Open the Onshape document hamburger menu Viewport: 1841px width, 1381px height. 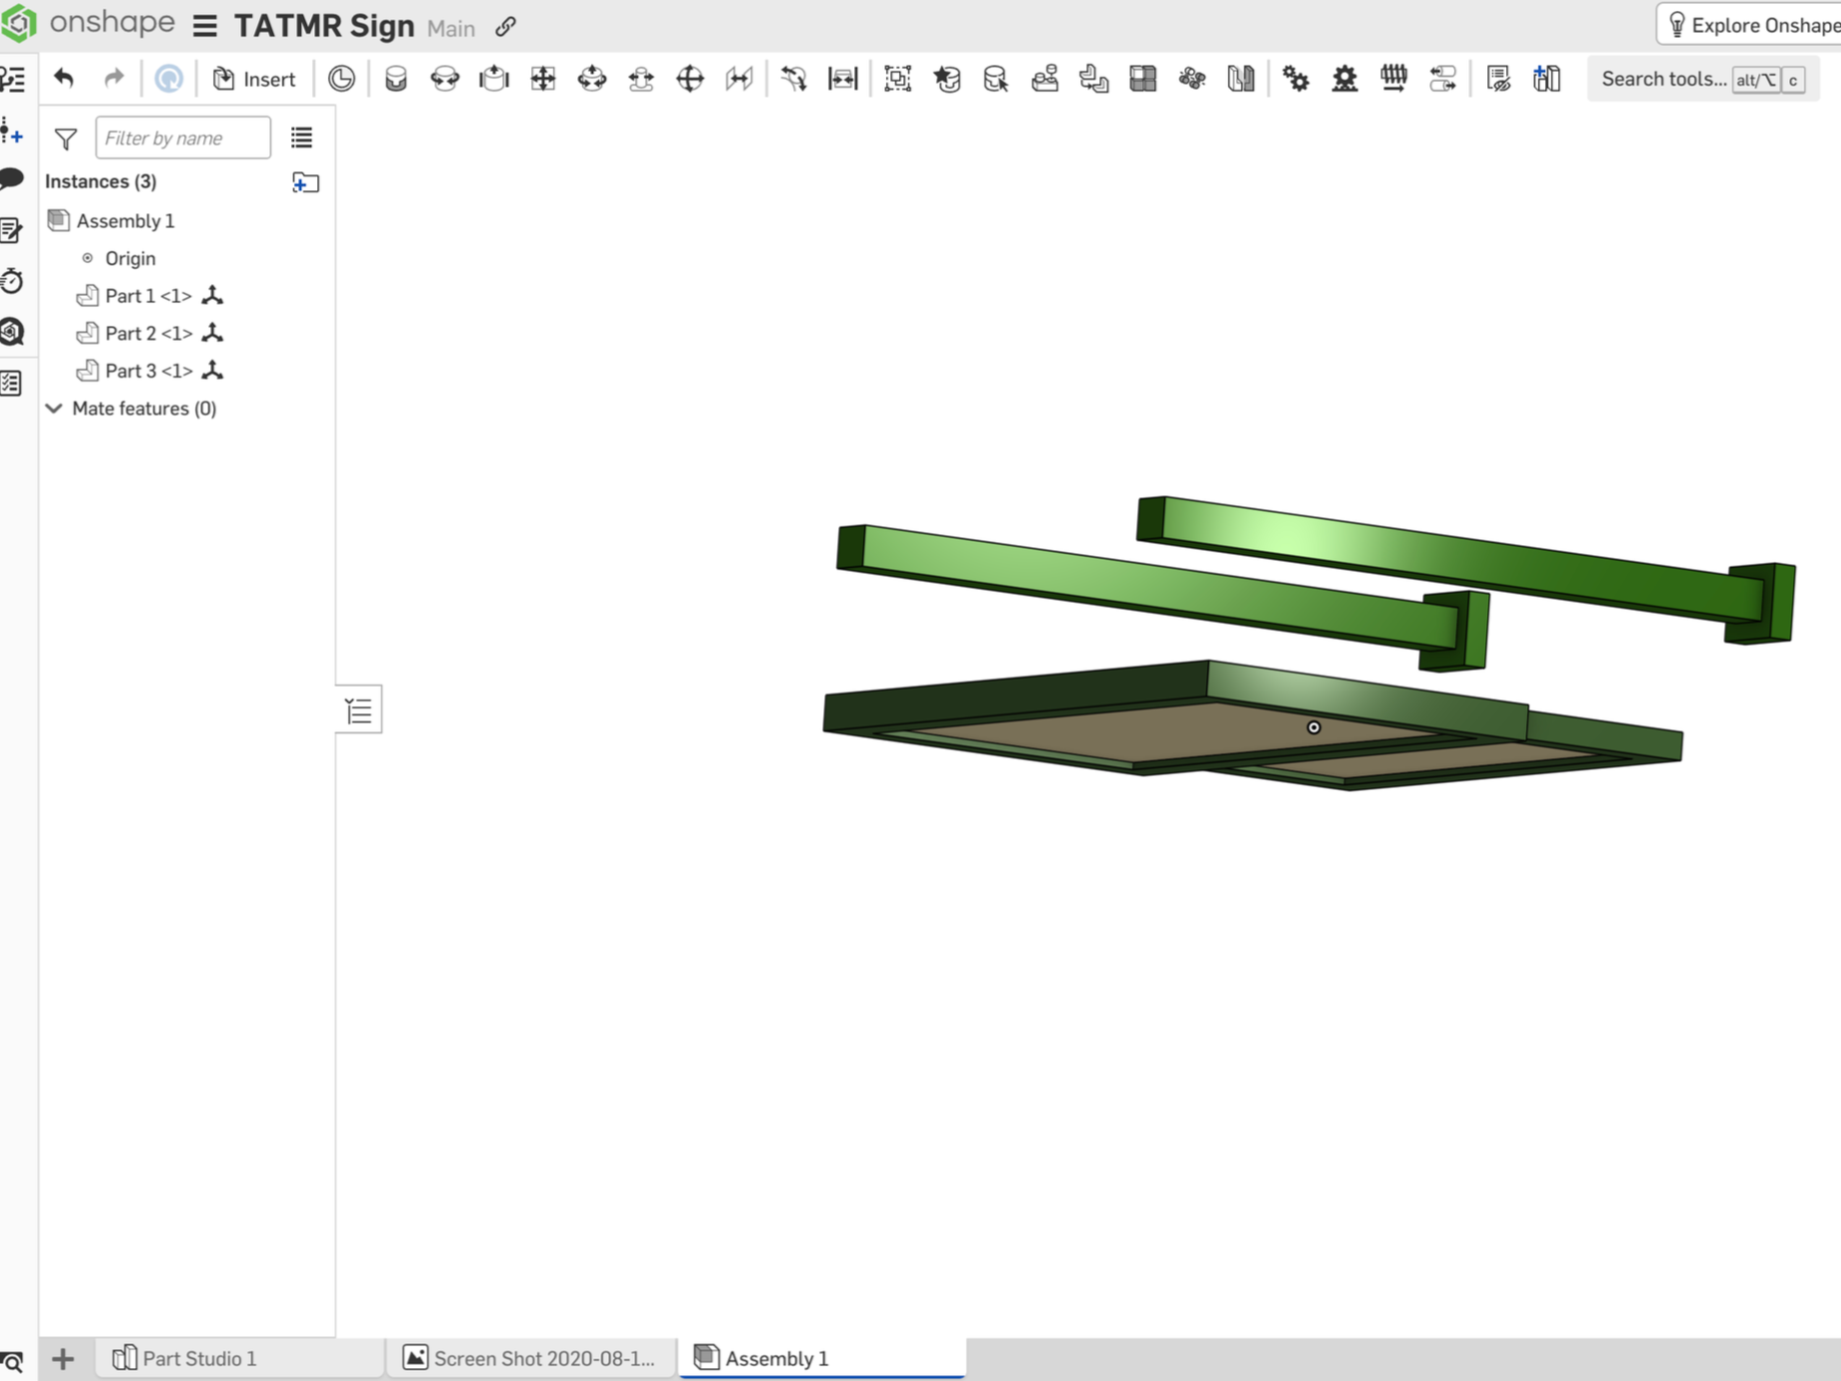(x=205, y=26)
